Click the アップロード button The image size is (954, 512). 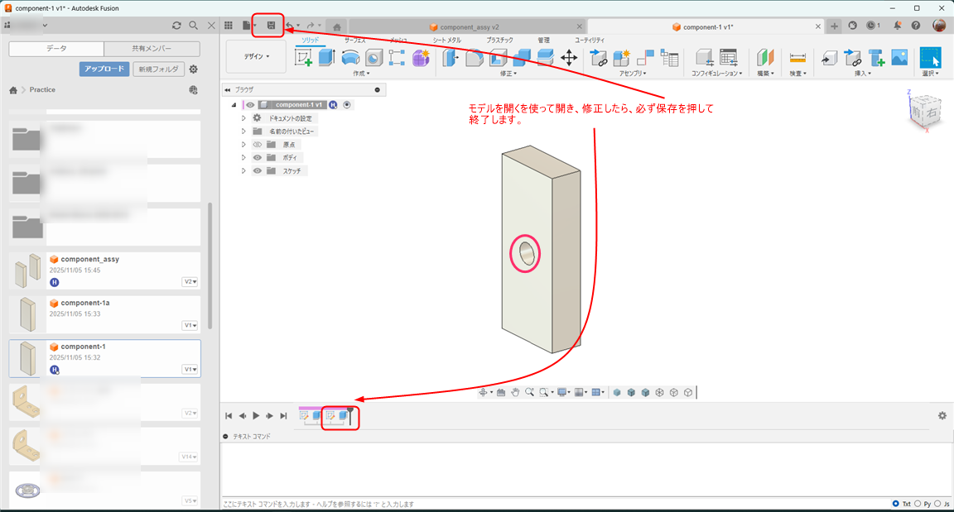[104, 69]
